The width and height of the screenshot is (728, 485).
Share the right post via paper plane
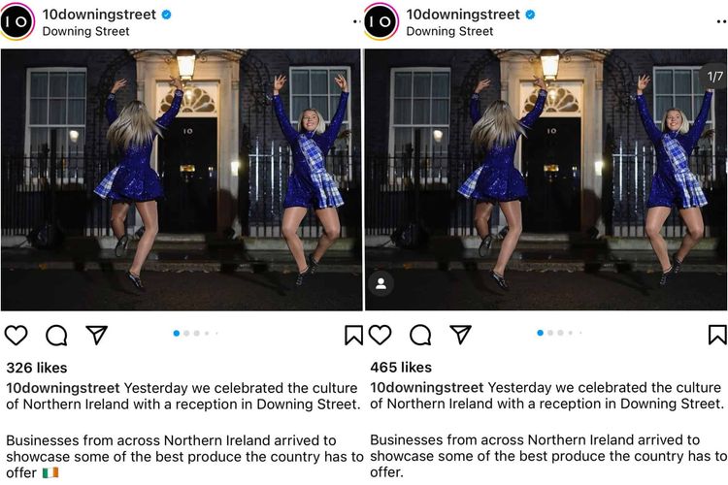[460, 335]
